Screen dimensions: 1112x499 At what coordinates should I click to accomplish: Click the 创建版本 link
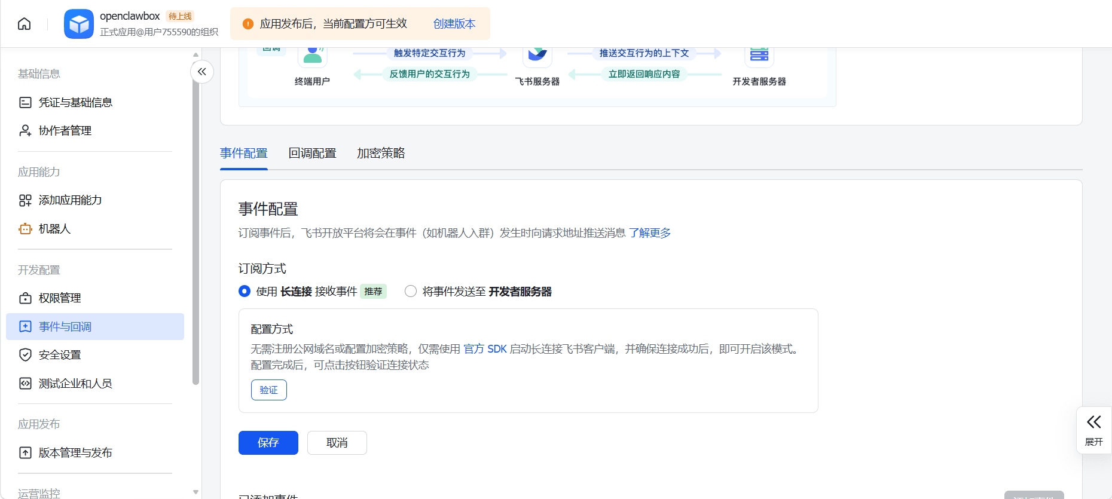point(454,24)
